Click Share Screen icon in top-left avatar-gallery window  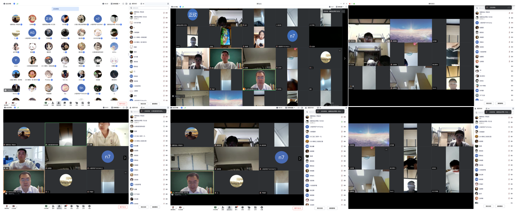coord(47,103)
